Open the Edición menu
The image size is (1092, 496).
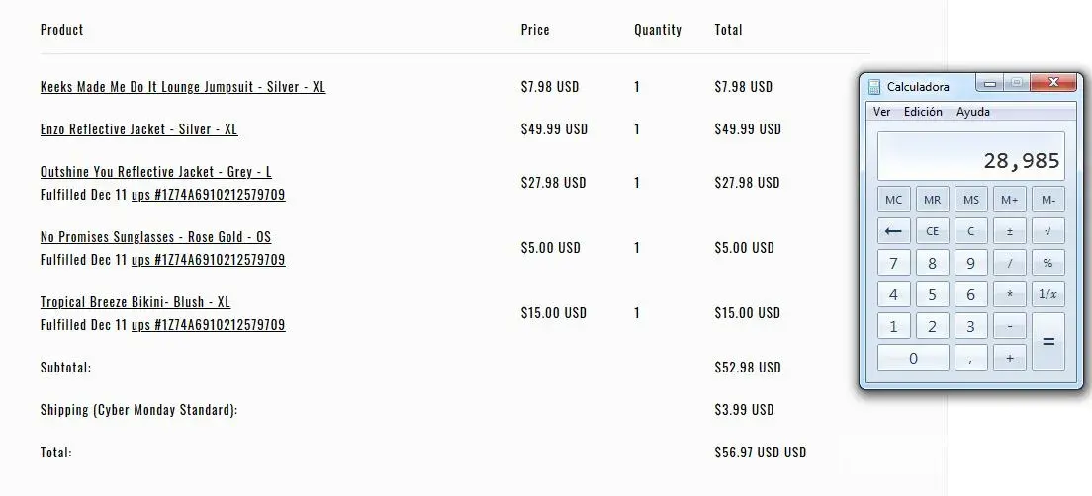point(923,112)
